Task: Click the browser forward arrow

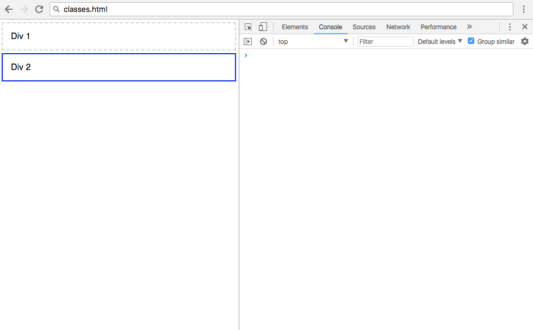Action: (24, 9)
